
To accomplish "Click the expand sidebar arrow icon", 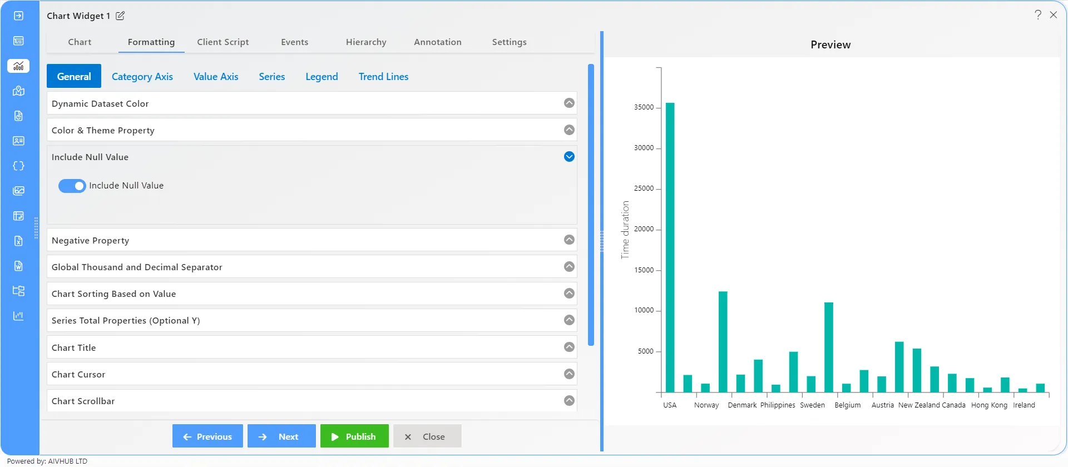I will point(18,16).
